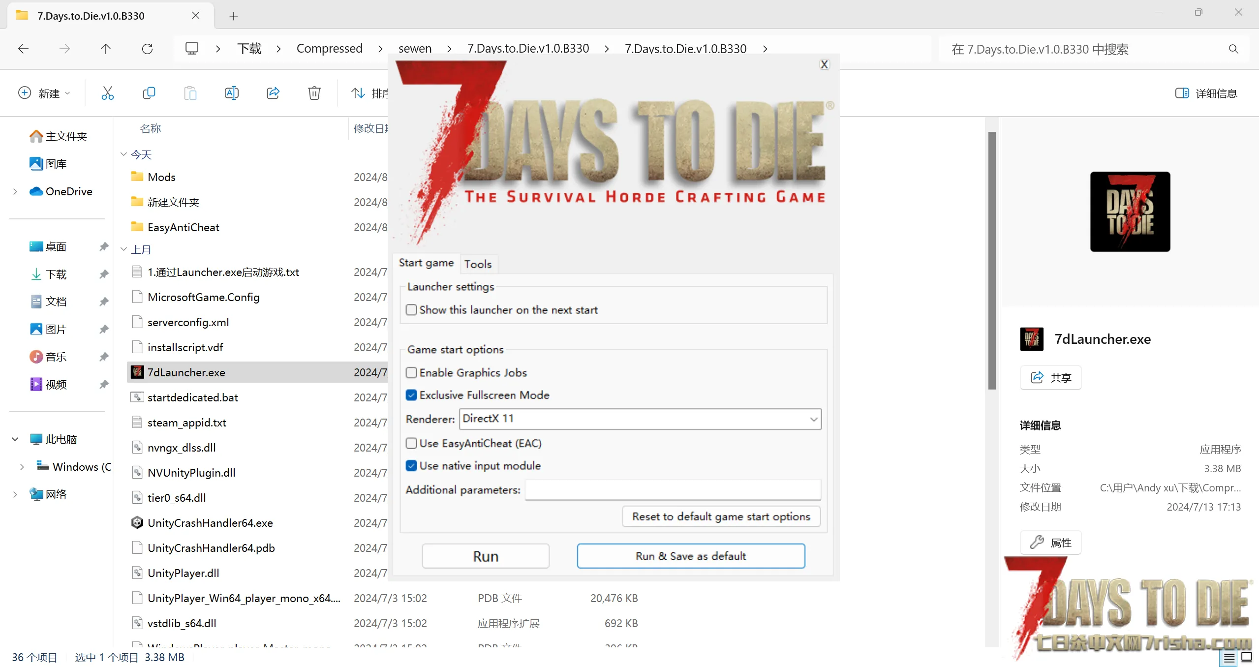
Task: Click sewen in the breadcrumb path
Action: pos(415,49)
